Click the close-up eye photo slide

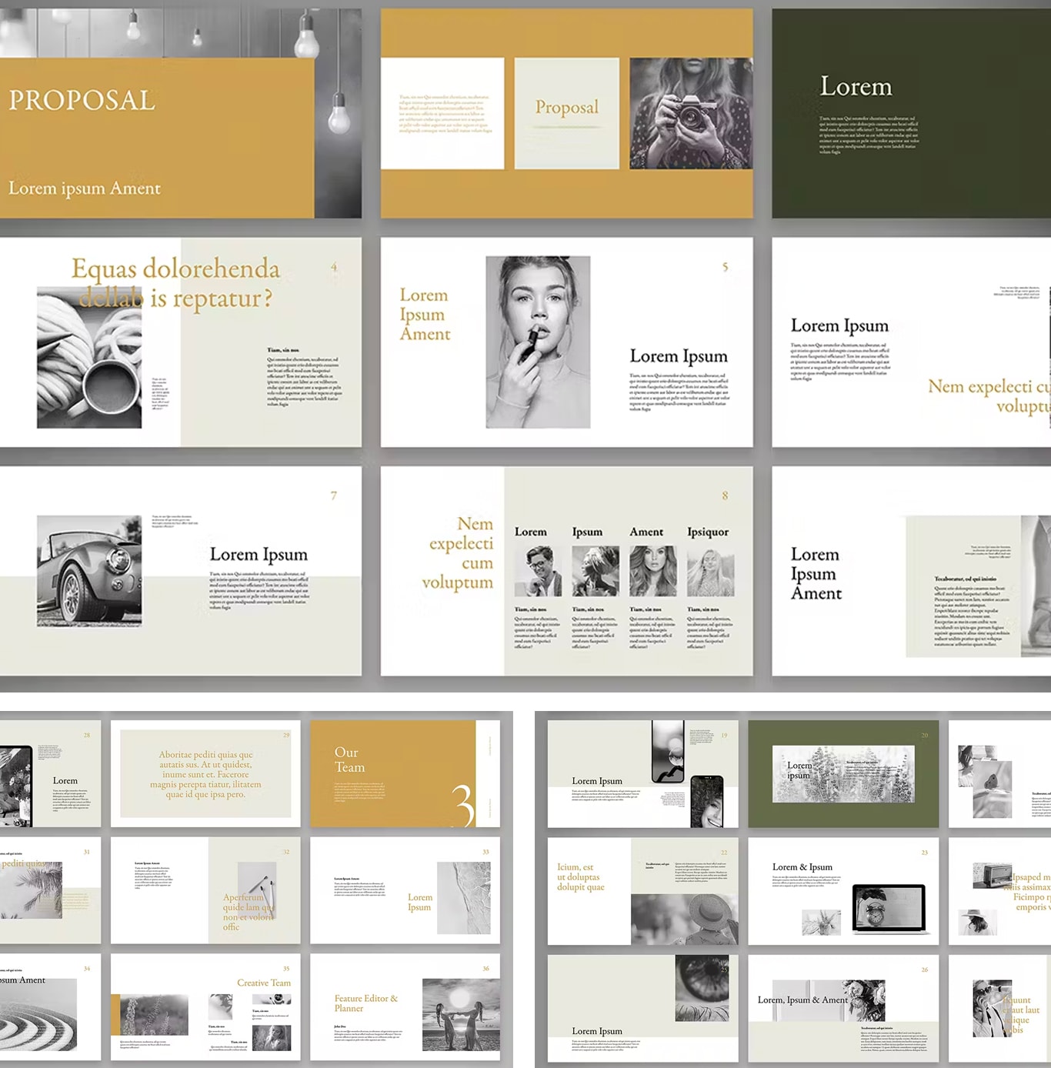[642, 1006]
